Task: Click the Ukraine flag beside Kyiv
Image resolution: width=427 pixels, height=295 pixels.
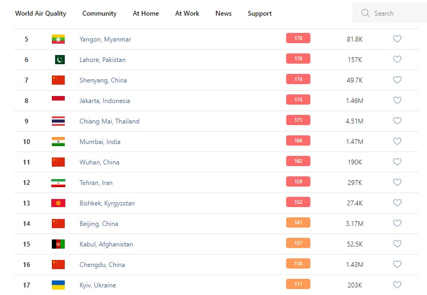Action: 58,285
